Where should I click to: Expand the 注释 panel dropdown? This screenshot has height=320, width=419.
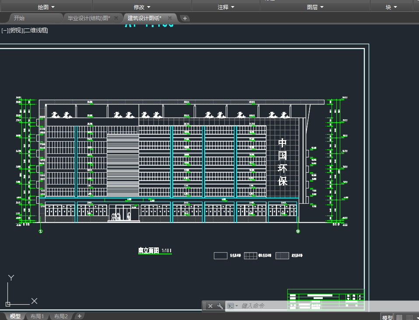coord(226,7)
